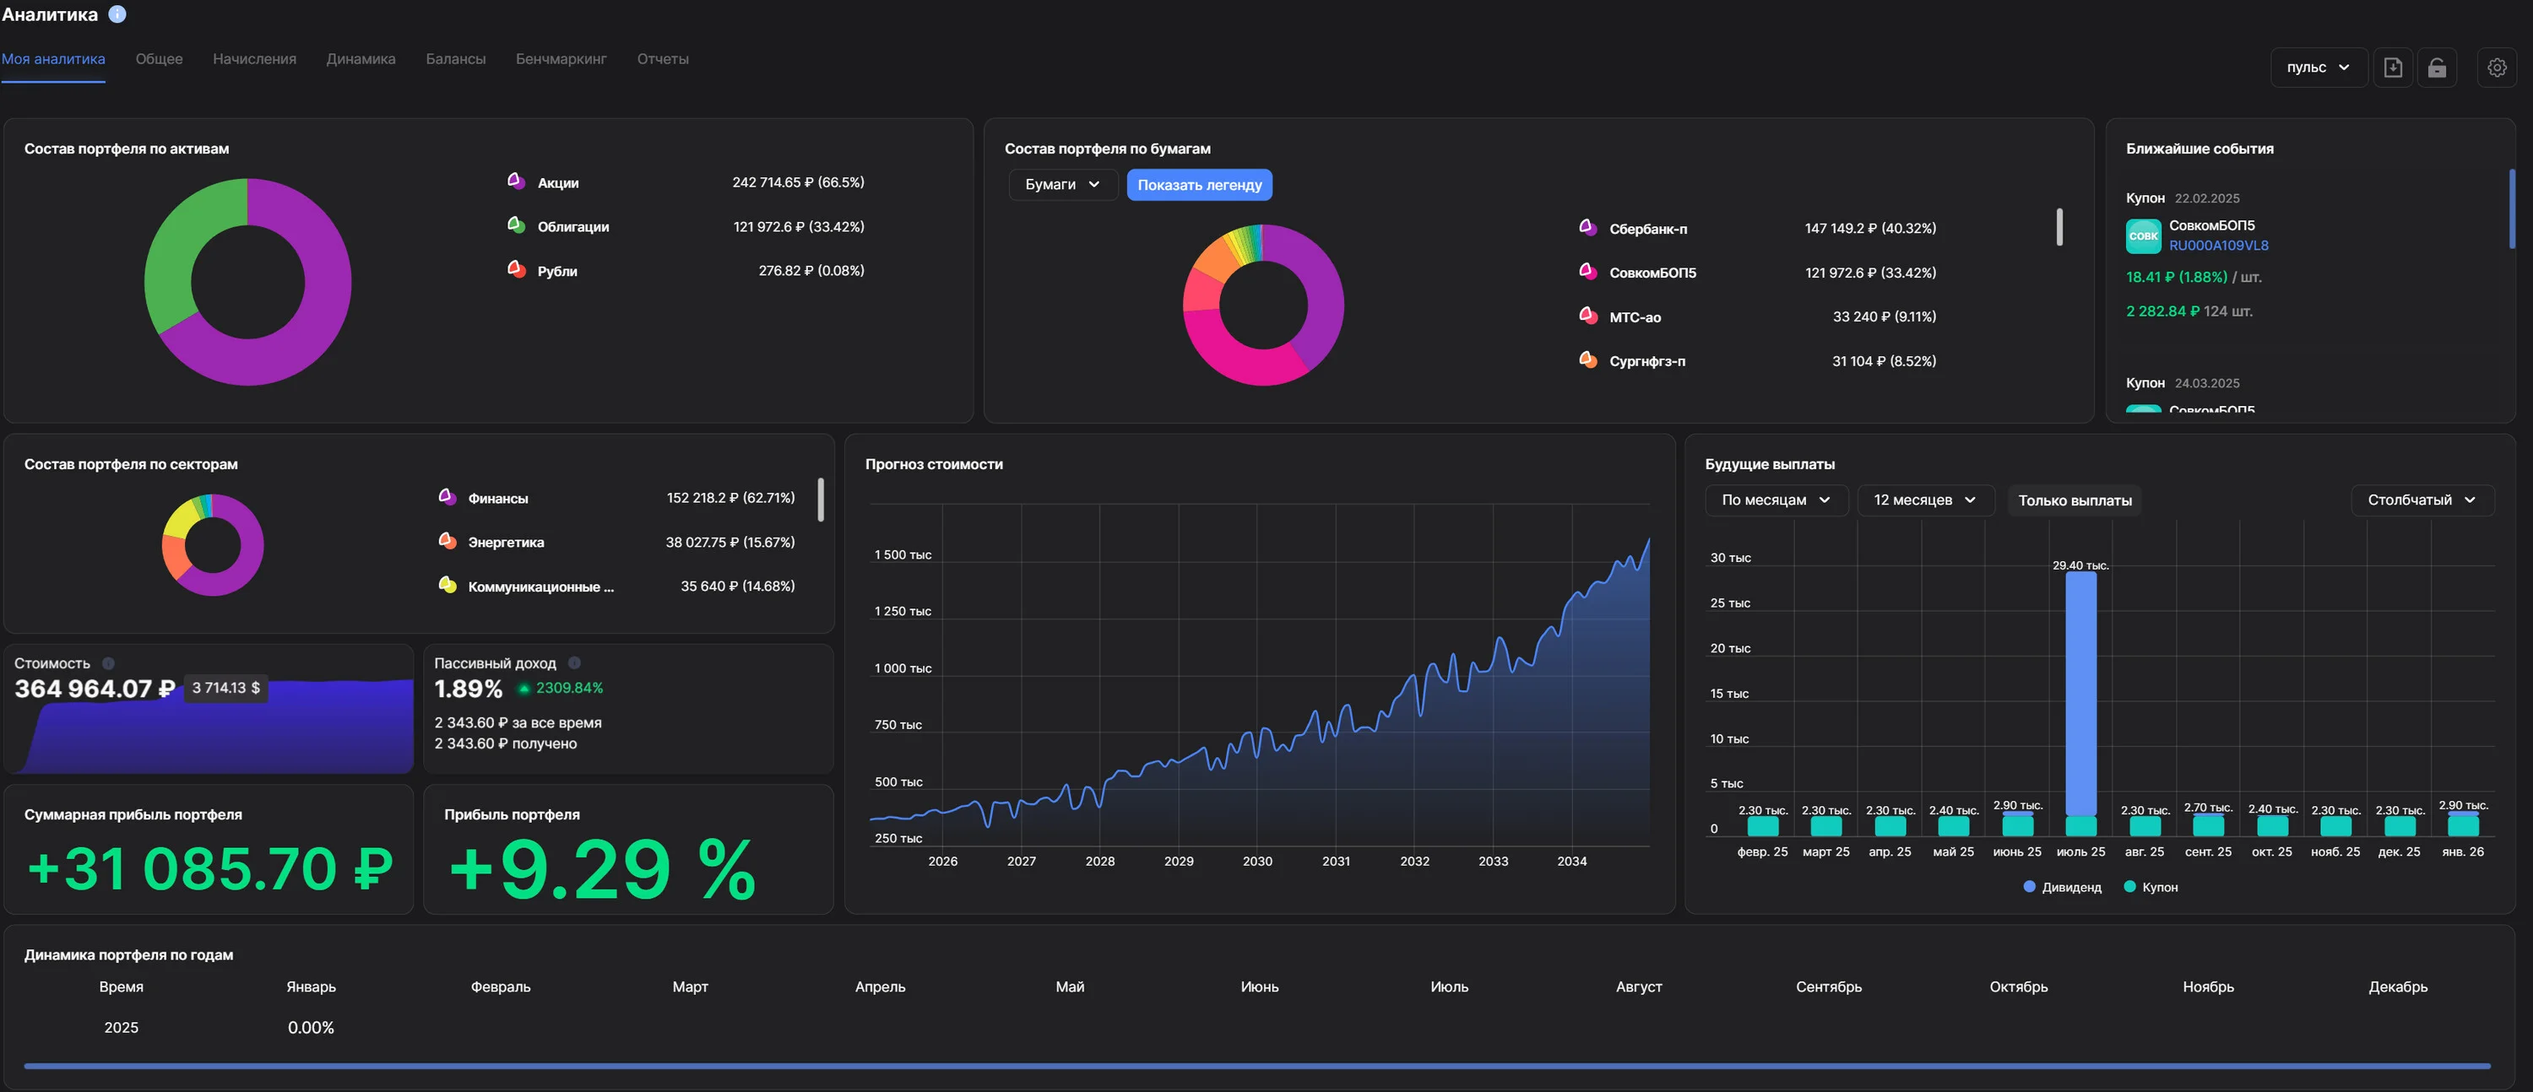The height and width of the screenshot is (1092, 2533).
Task: Open the RU000A109VL8 bond link
Action: (2218, 246)
